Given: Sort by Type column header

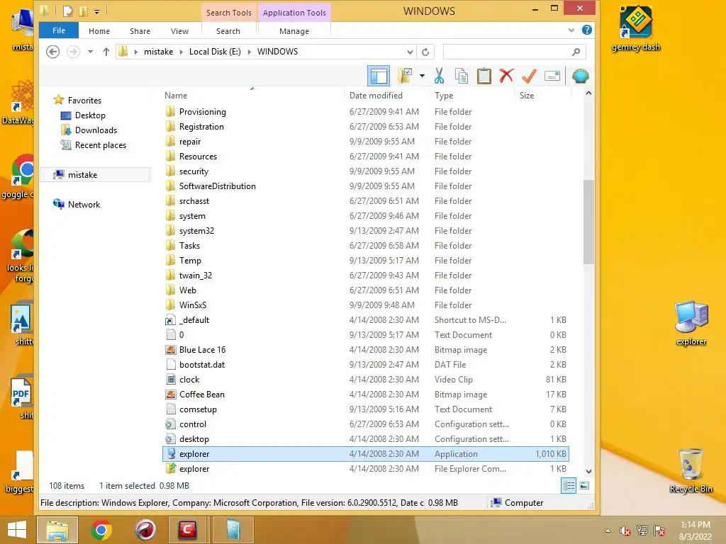Looking at the screenshot, I should pyautogui.click(x=444, y=96).
